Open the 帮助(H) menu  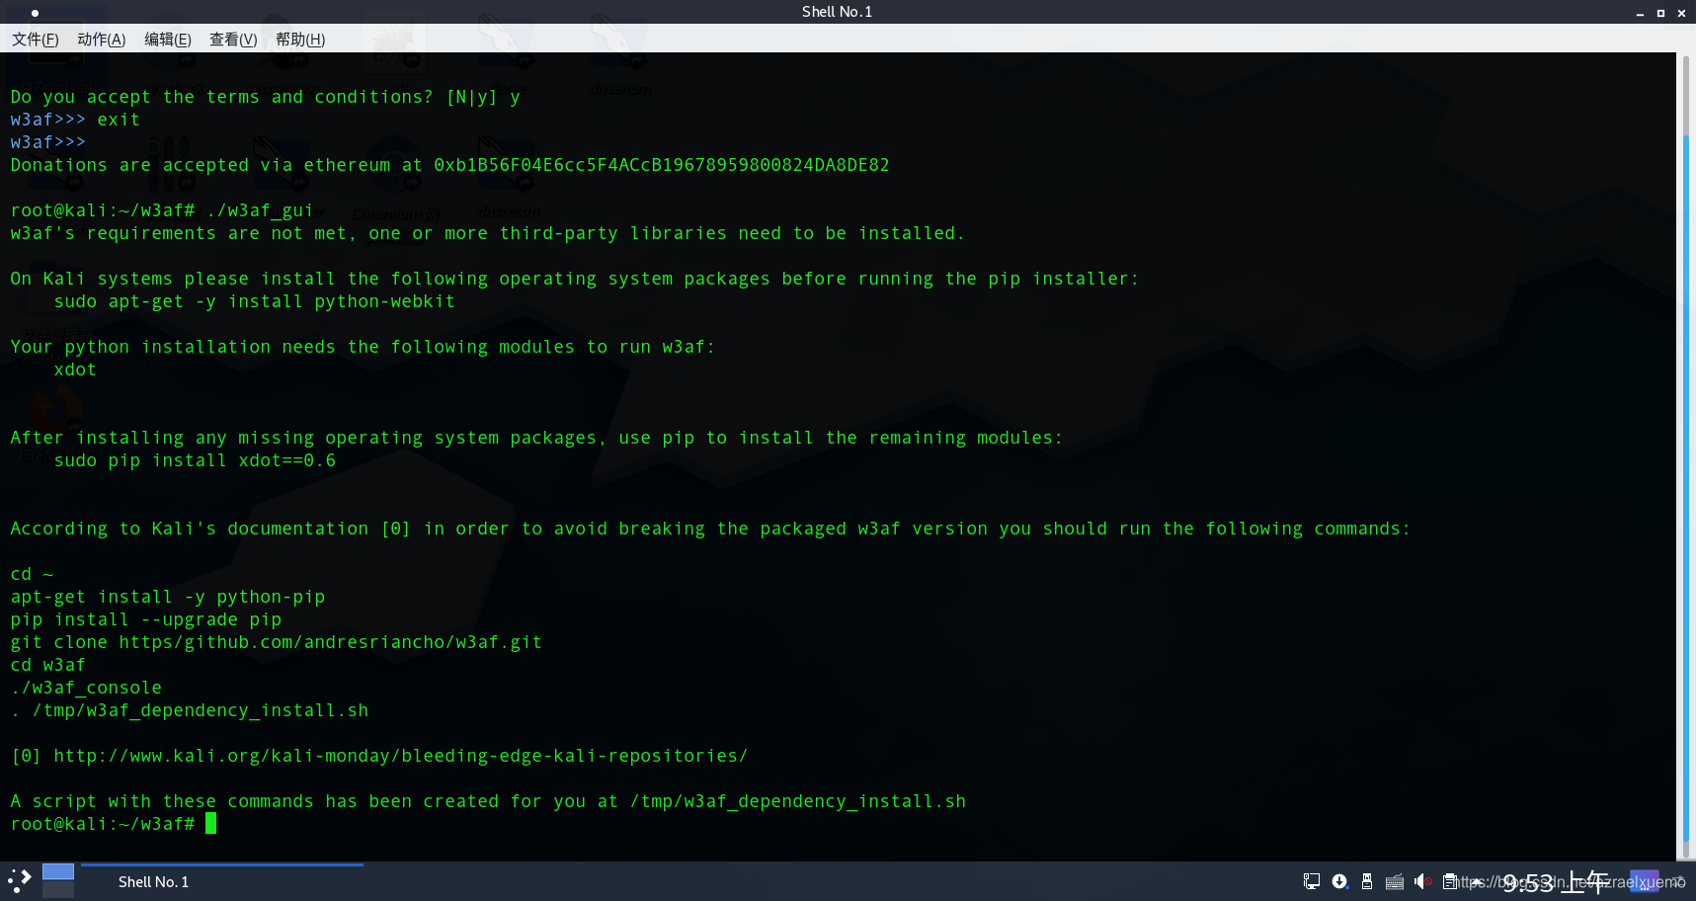point(300,40)
